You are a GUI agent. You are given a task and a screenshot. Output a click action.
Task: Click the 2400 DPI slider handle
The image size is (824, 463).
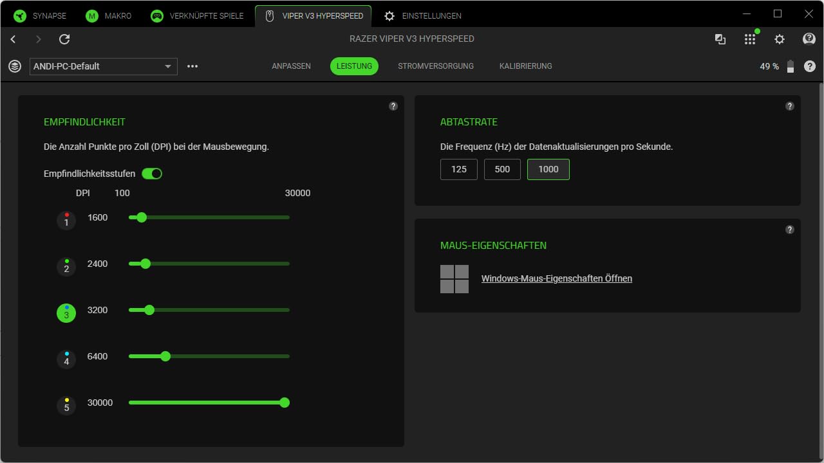pyautogui.click(x=145, y=264)
